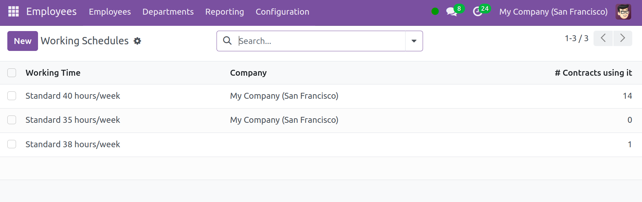The image size is (642, 202).
Task: Open the Reporting menu
Action: [225, 12]
